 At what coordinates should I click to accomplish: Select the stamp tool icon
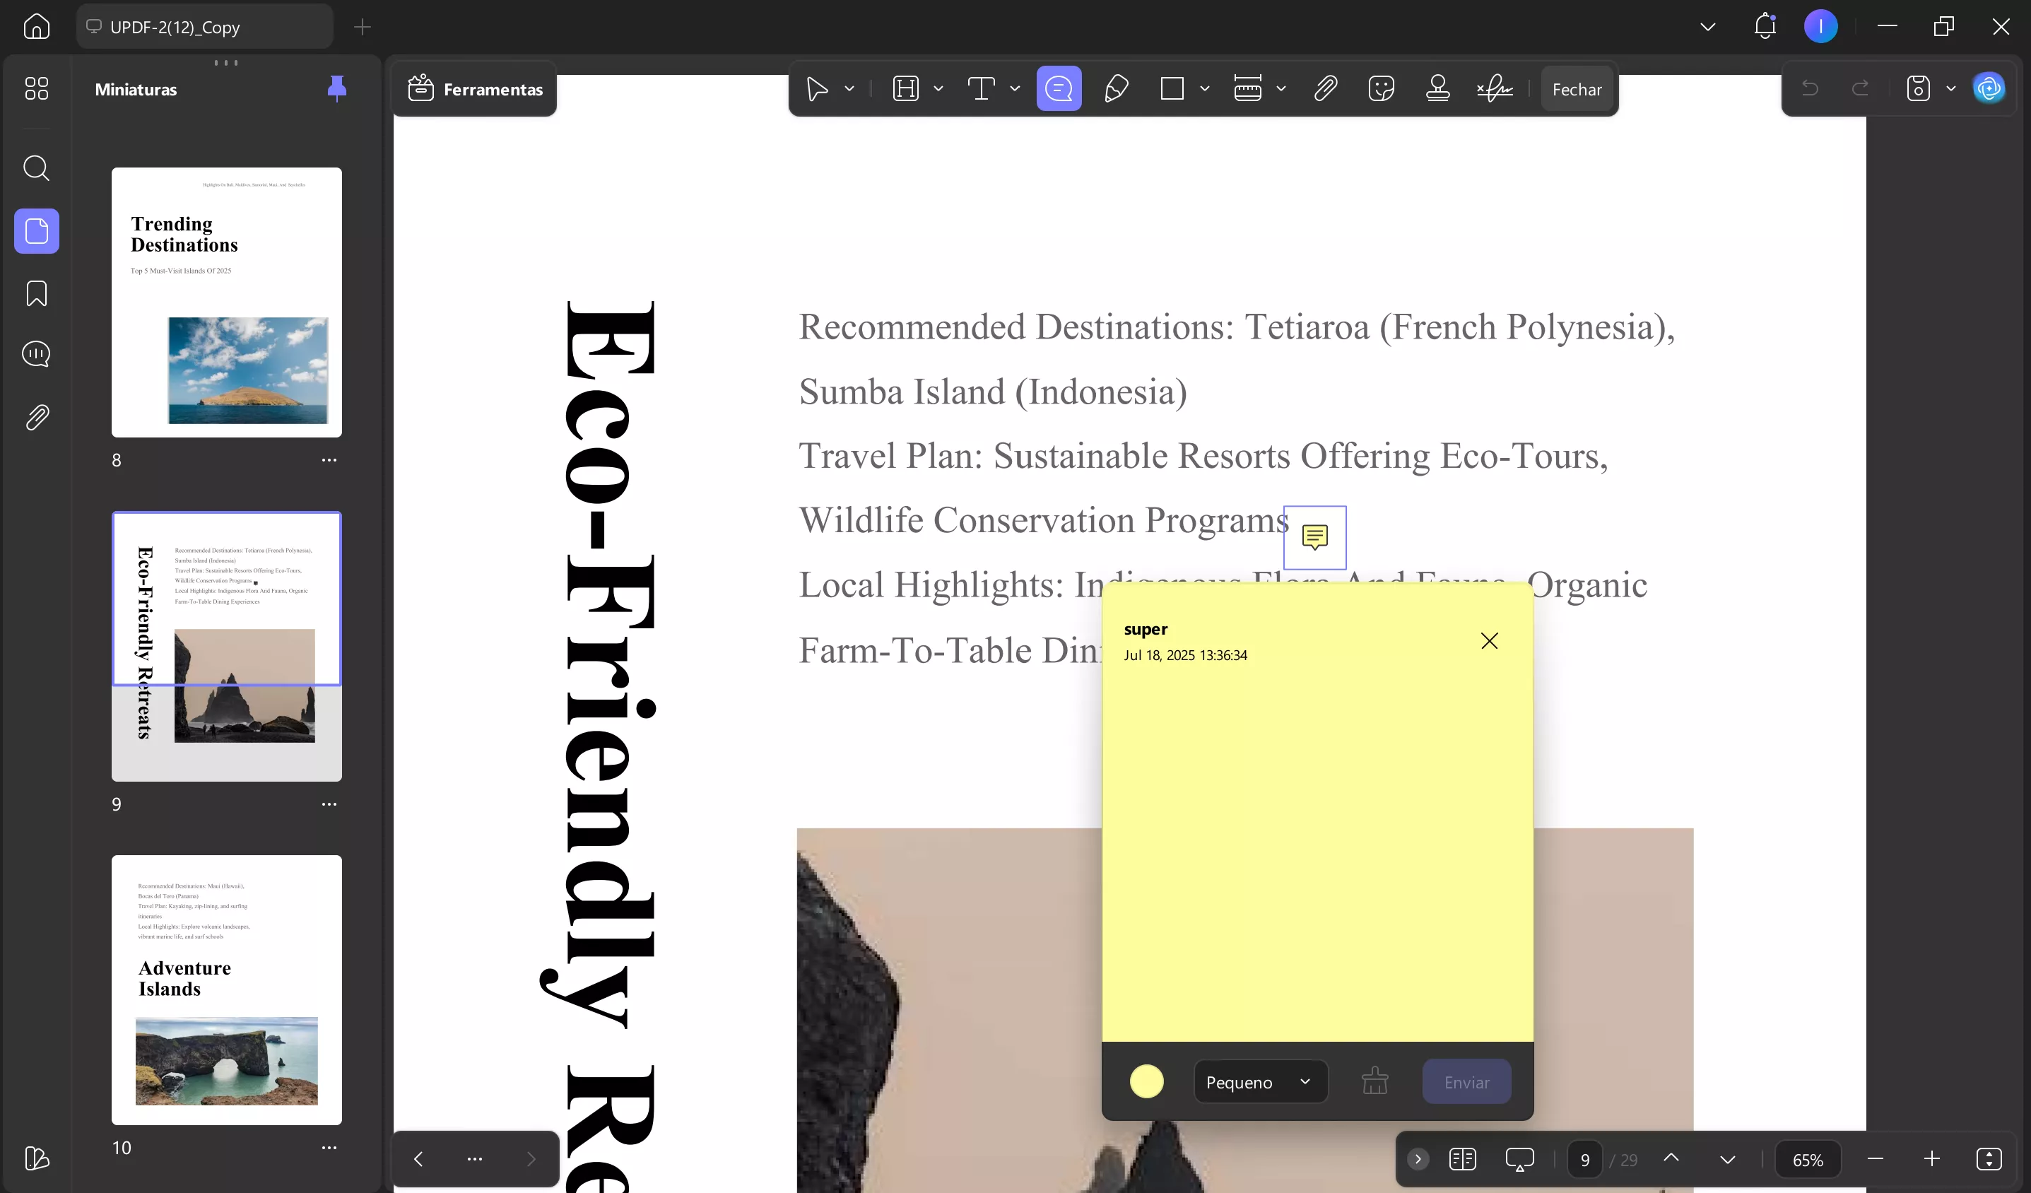1438,88
